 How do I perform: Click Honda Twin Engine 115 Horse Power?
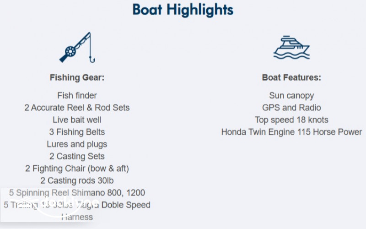coord(291,132)
